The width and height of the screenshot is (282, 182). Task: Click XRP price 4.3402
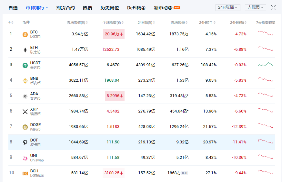pyautogui.click(x=113, y=111)
